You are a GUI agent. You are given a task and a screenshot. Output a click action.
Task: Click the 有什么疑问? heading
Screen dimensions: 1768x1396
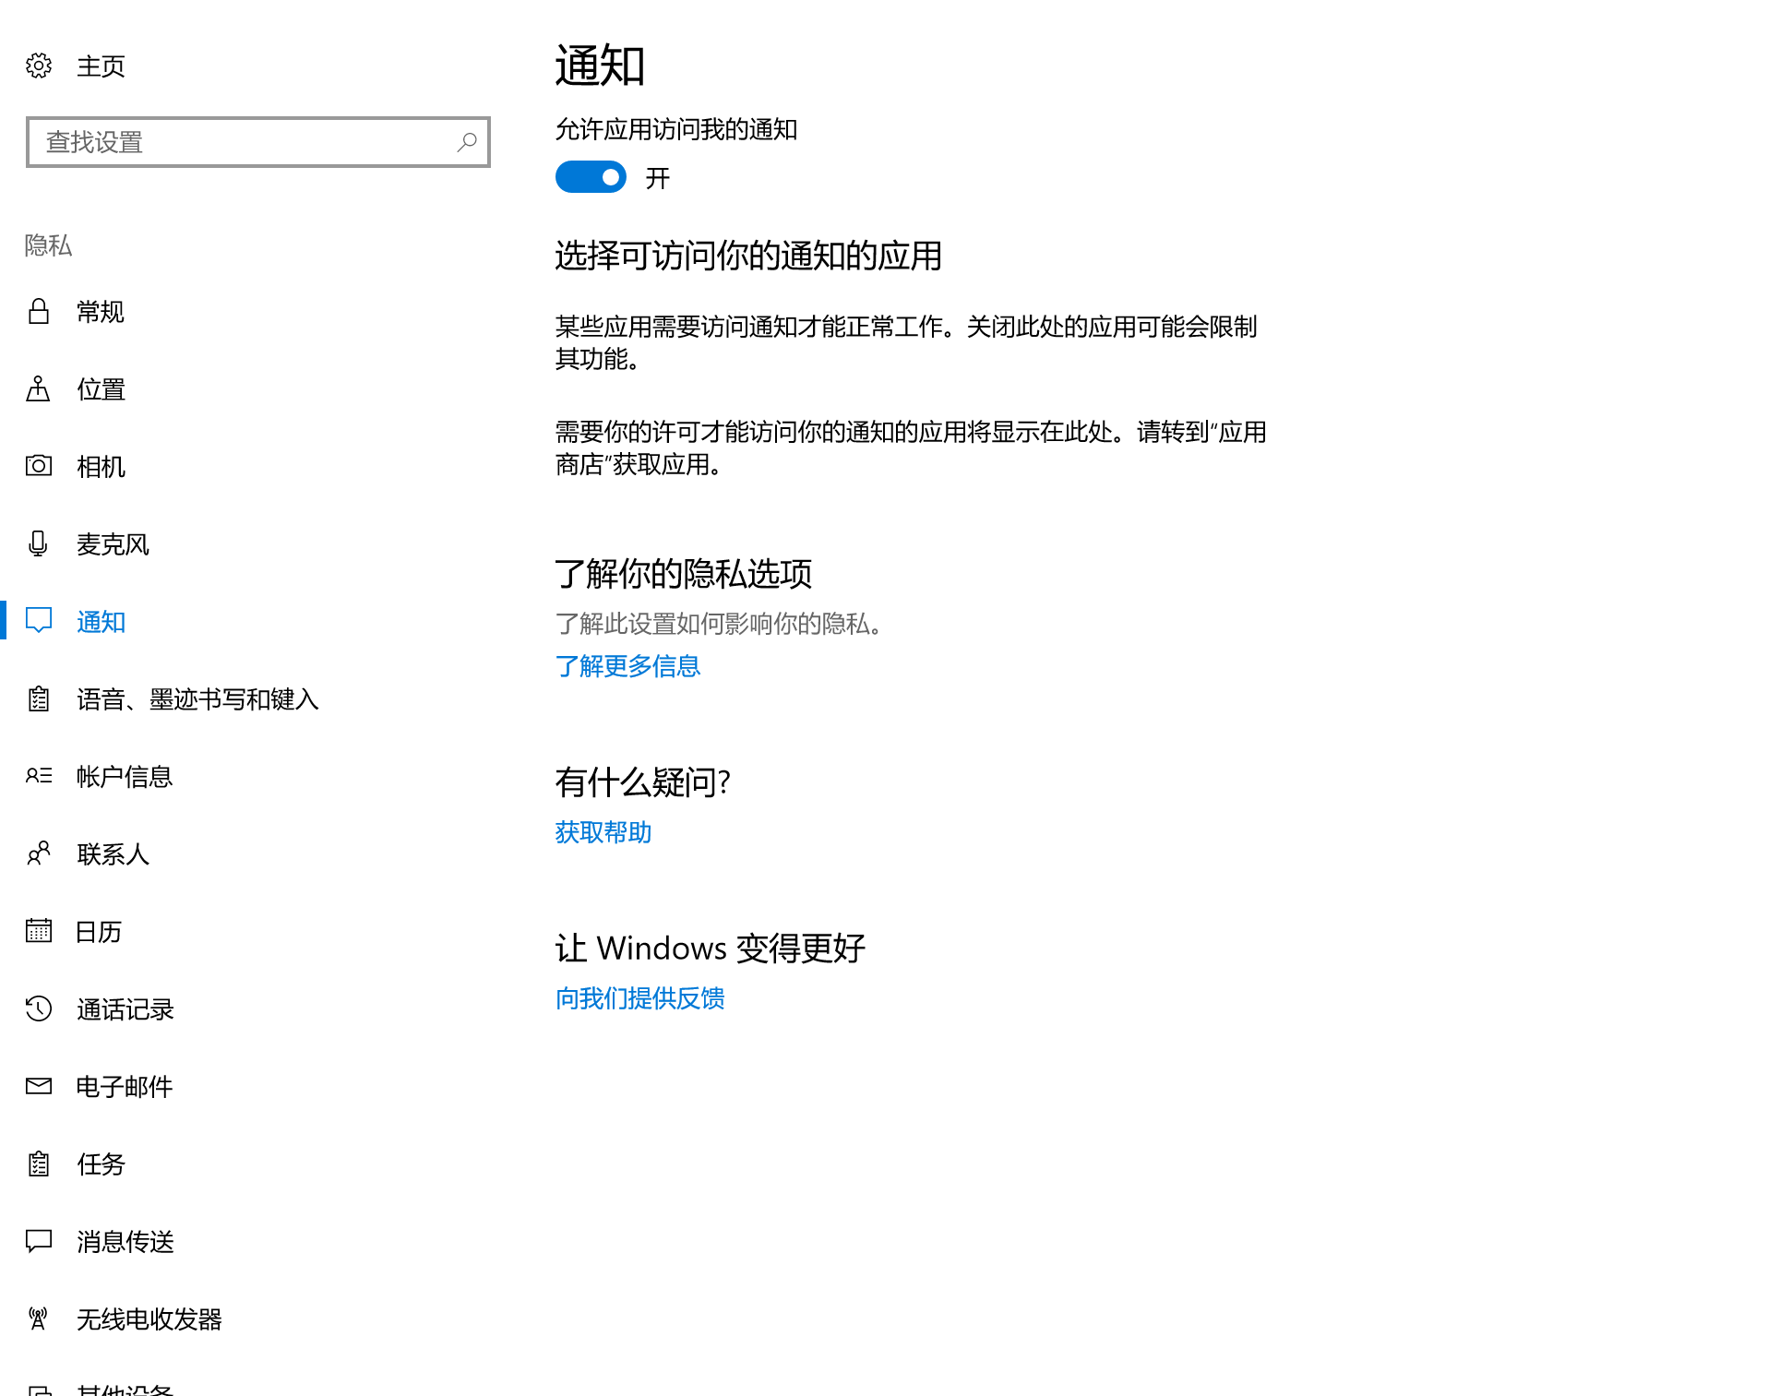[642, 782]
